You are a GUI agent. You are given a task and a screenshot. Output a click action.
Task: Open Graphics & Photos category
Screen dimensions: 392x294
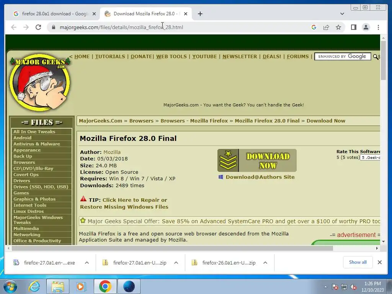(x=34, y=199)
